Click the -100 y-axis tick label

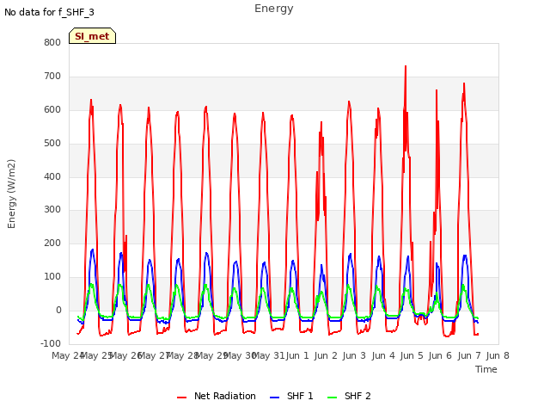tap(51, 343)
